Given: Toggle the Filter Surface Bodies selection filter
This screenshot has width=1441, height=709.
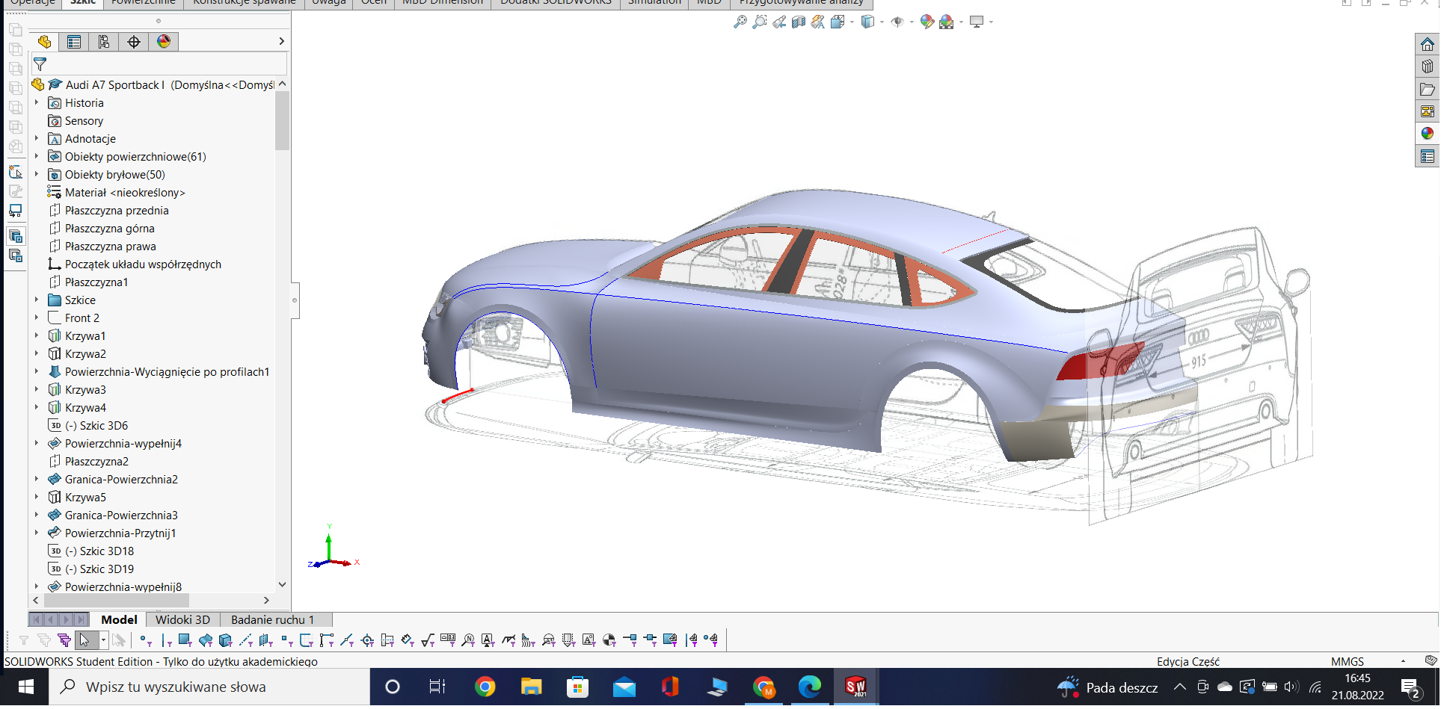Looking at the screenshot, I should (206, 640).
